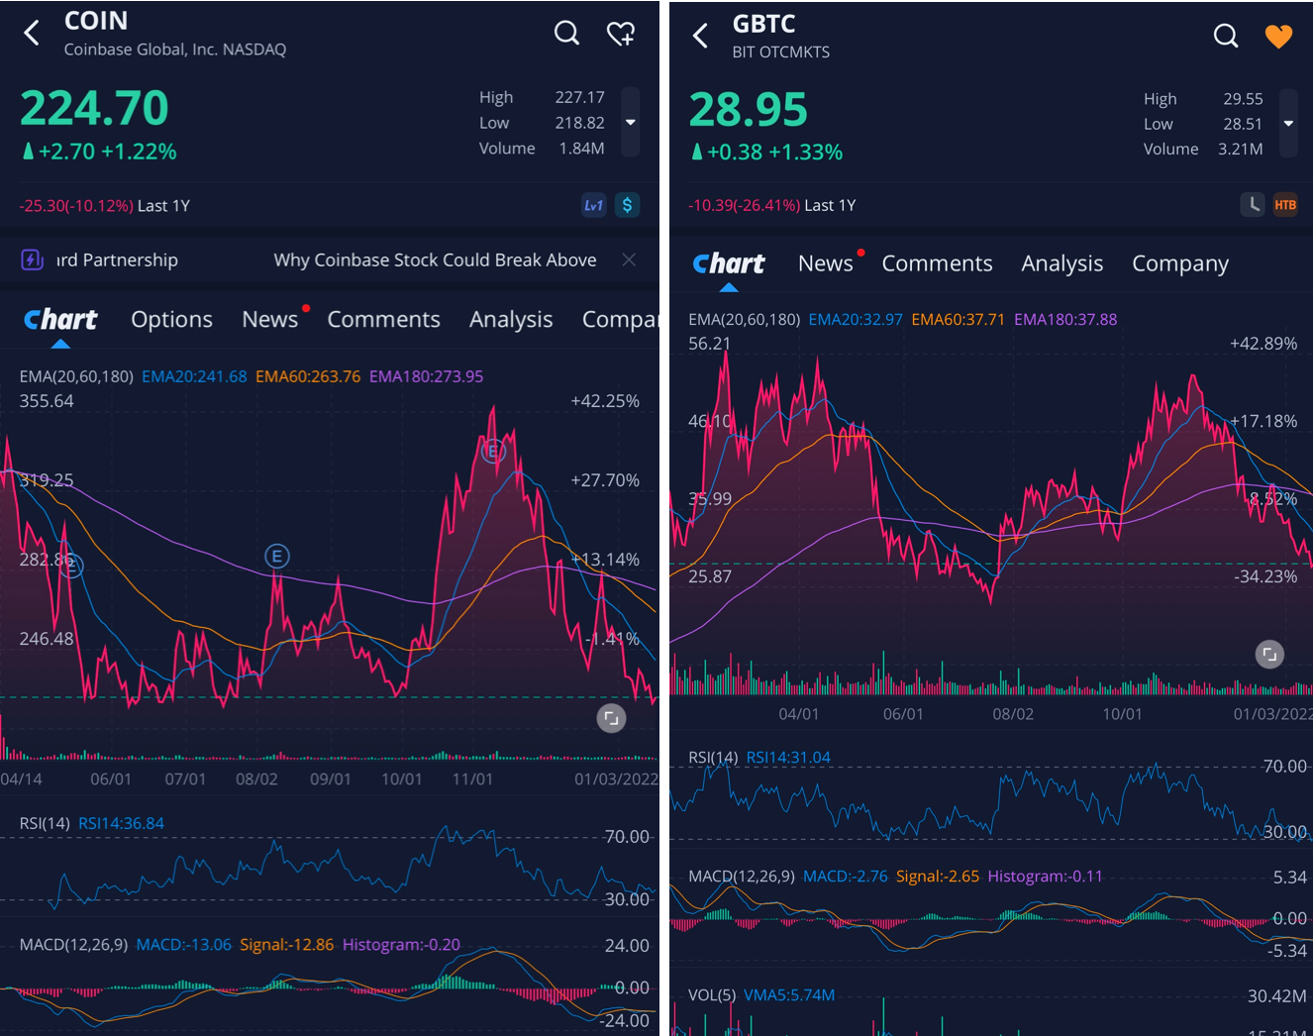
Task: Tap GBTC RSI(14) indicator label
Action: coord(713,758)
